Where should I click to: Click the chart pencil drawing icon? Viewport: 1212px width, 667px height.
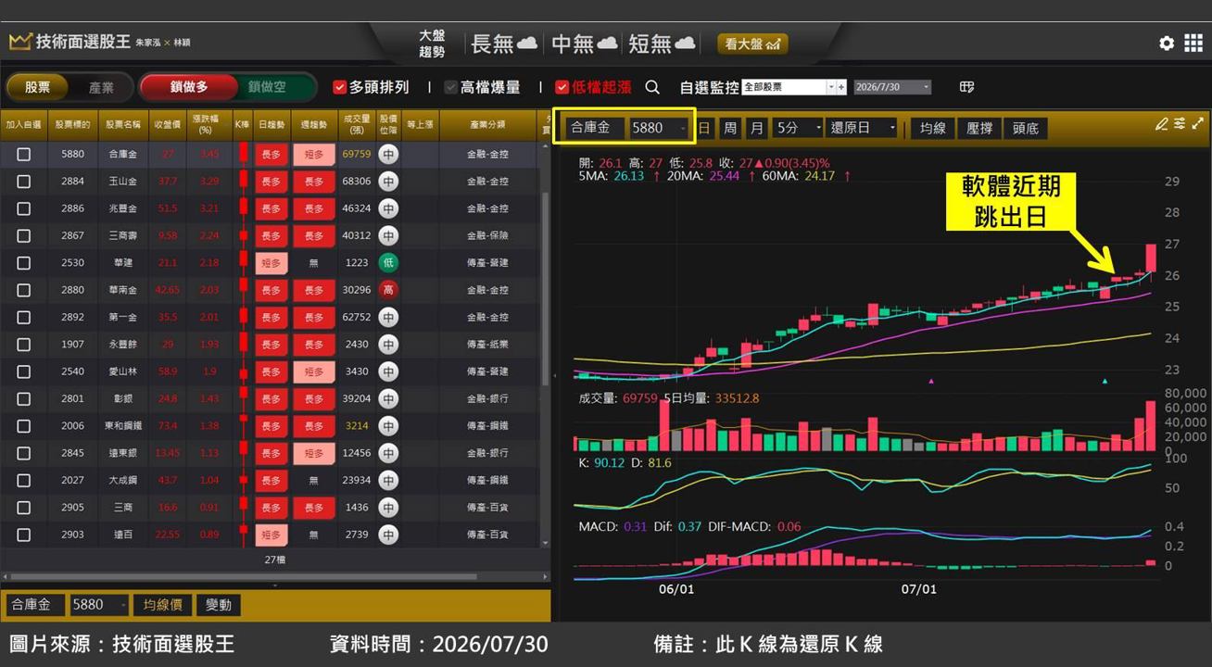click(x=1162, y=123)
